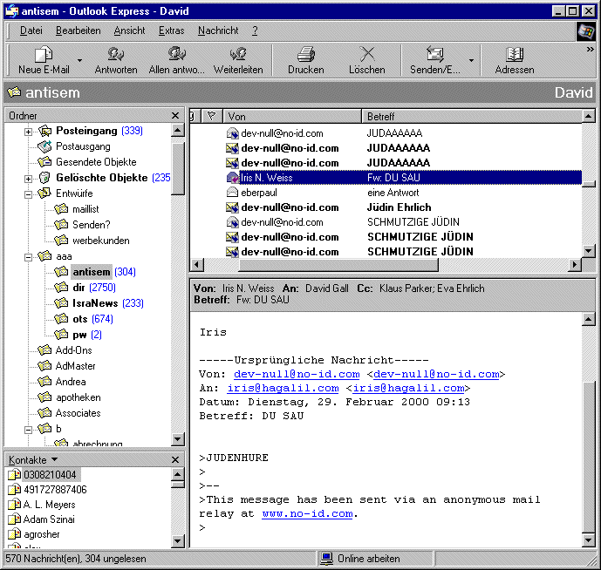The image size is (601, 570).
Task: Close the Ordner folder pane
Action: 177,116
